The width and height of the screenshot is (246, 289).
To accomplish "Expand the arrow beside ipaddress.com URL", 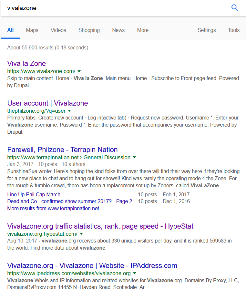I will point(135,273).
